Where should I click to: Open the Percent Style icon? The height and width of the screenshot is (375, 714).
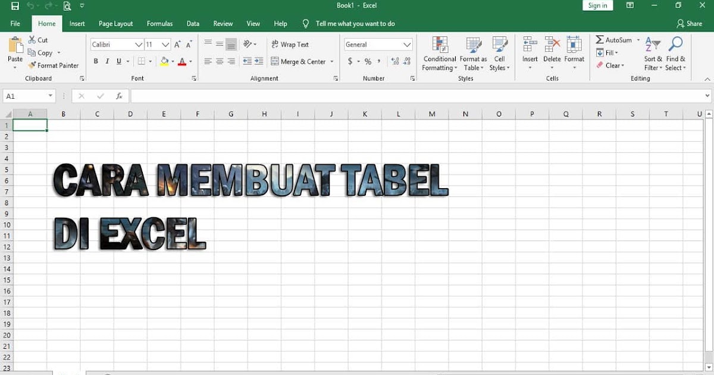[x=367, y=61]
